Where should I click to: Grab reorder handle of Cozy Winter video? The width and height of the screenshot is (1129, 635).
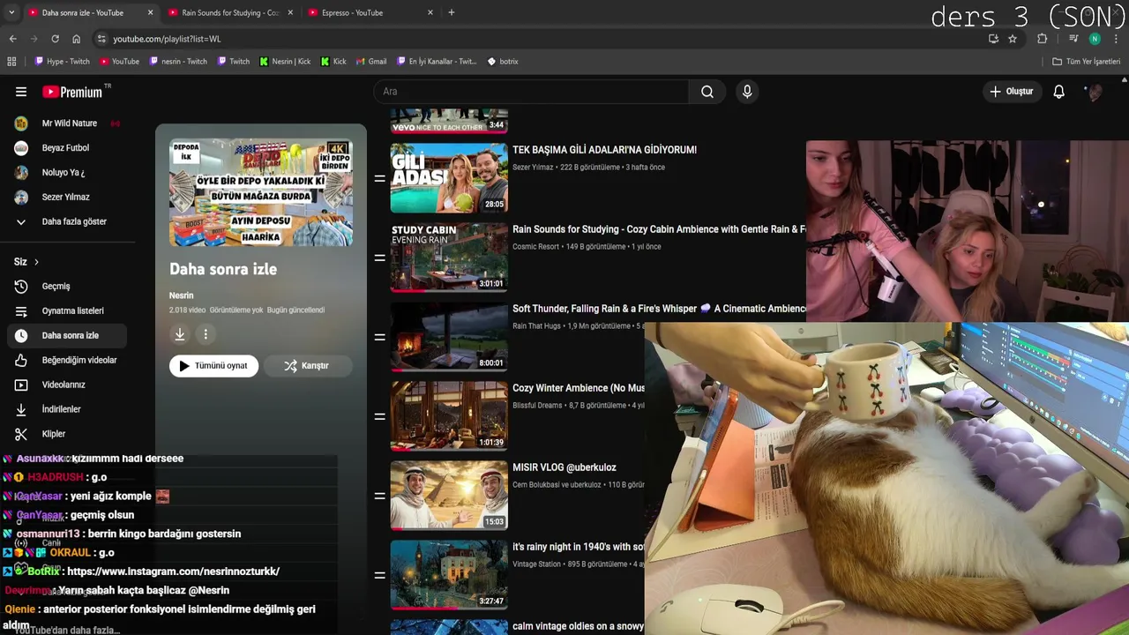pyautogui.click(x=379, y=416)
